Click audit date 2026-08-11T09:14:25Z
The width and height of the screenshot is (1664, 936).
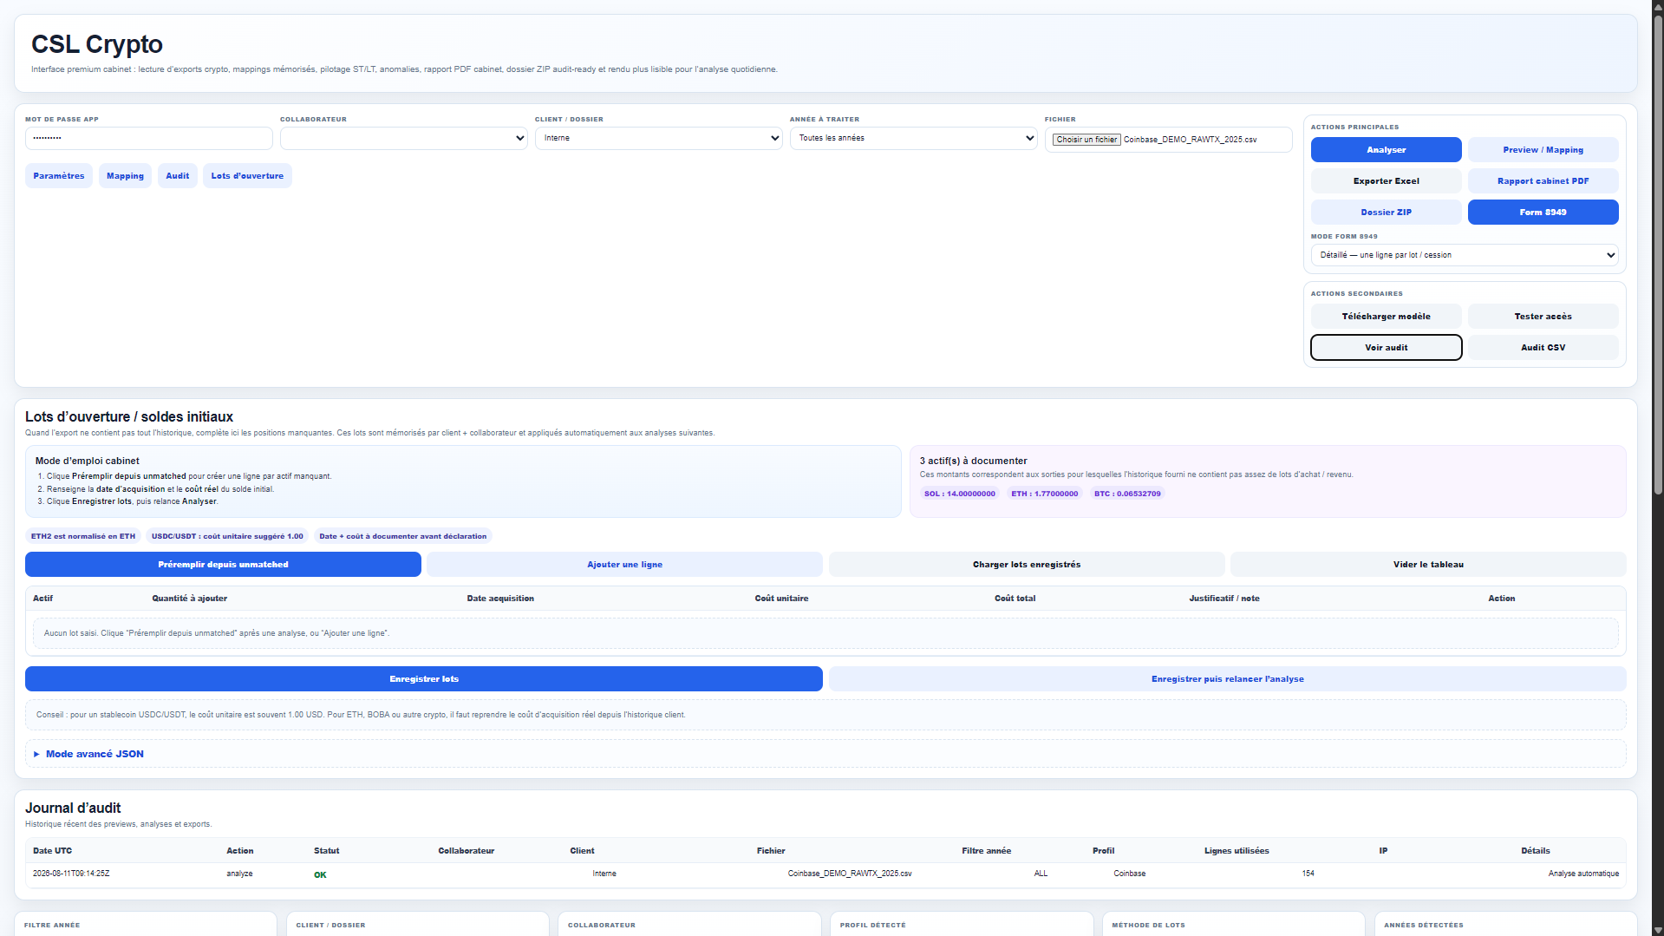point(71,874)
